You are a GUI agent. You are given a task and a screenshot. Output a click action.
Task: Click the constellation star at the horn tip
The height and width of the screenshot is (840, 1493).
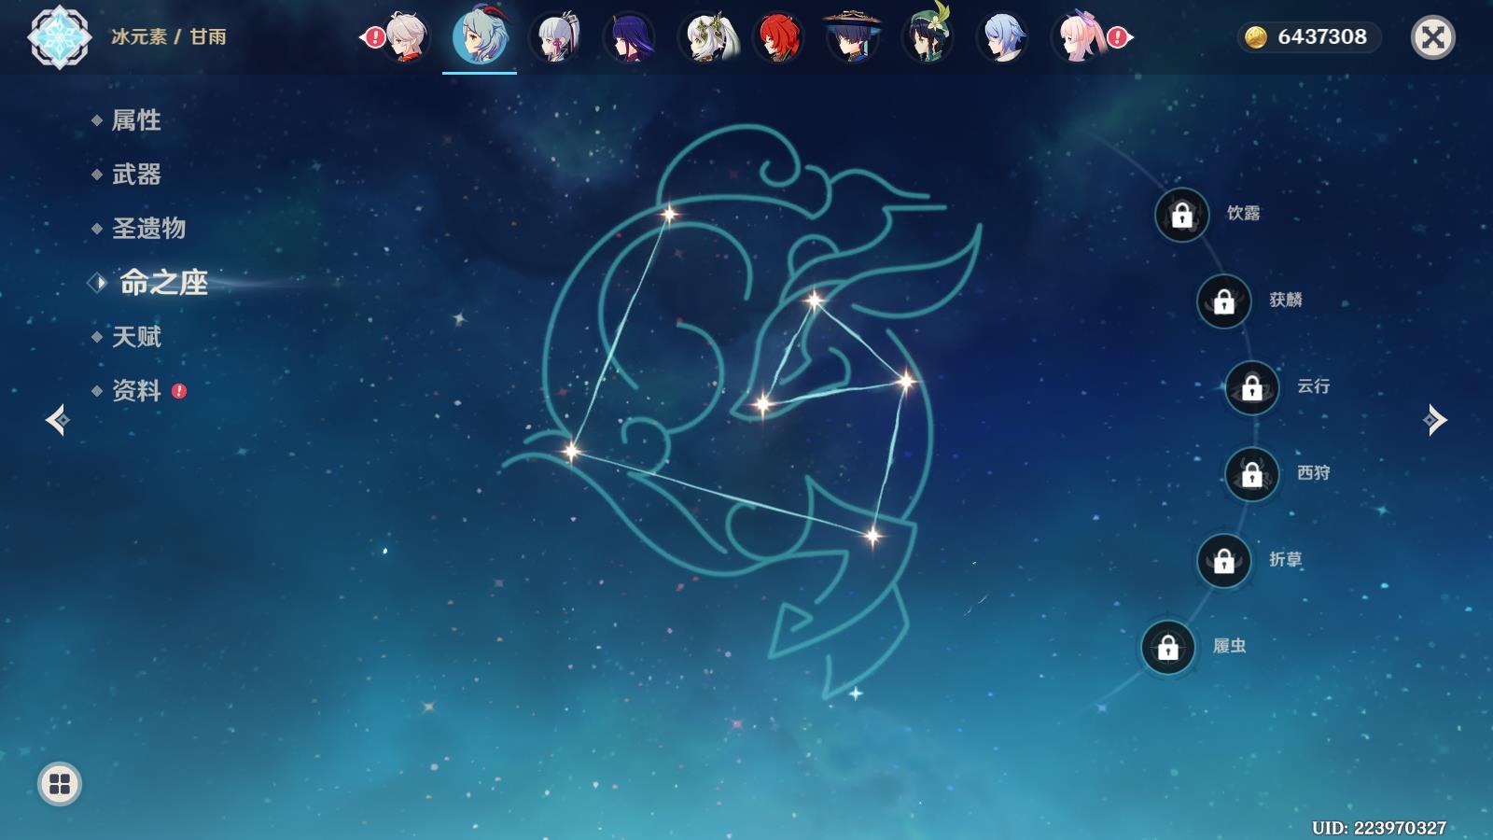point(814,301)
